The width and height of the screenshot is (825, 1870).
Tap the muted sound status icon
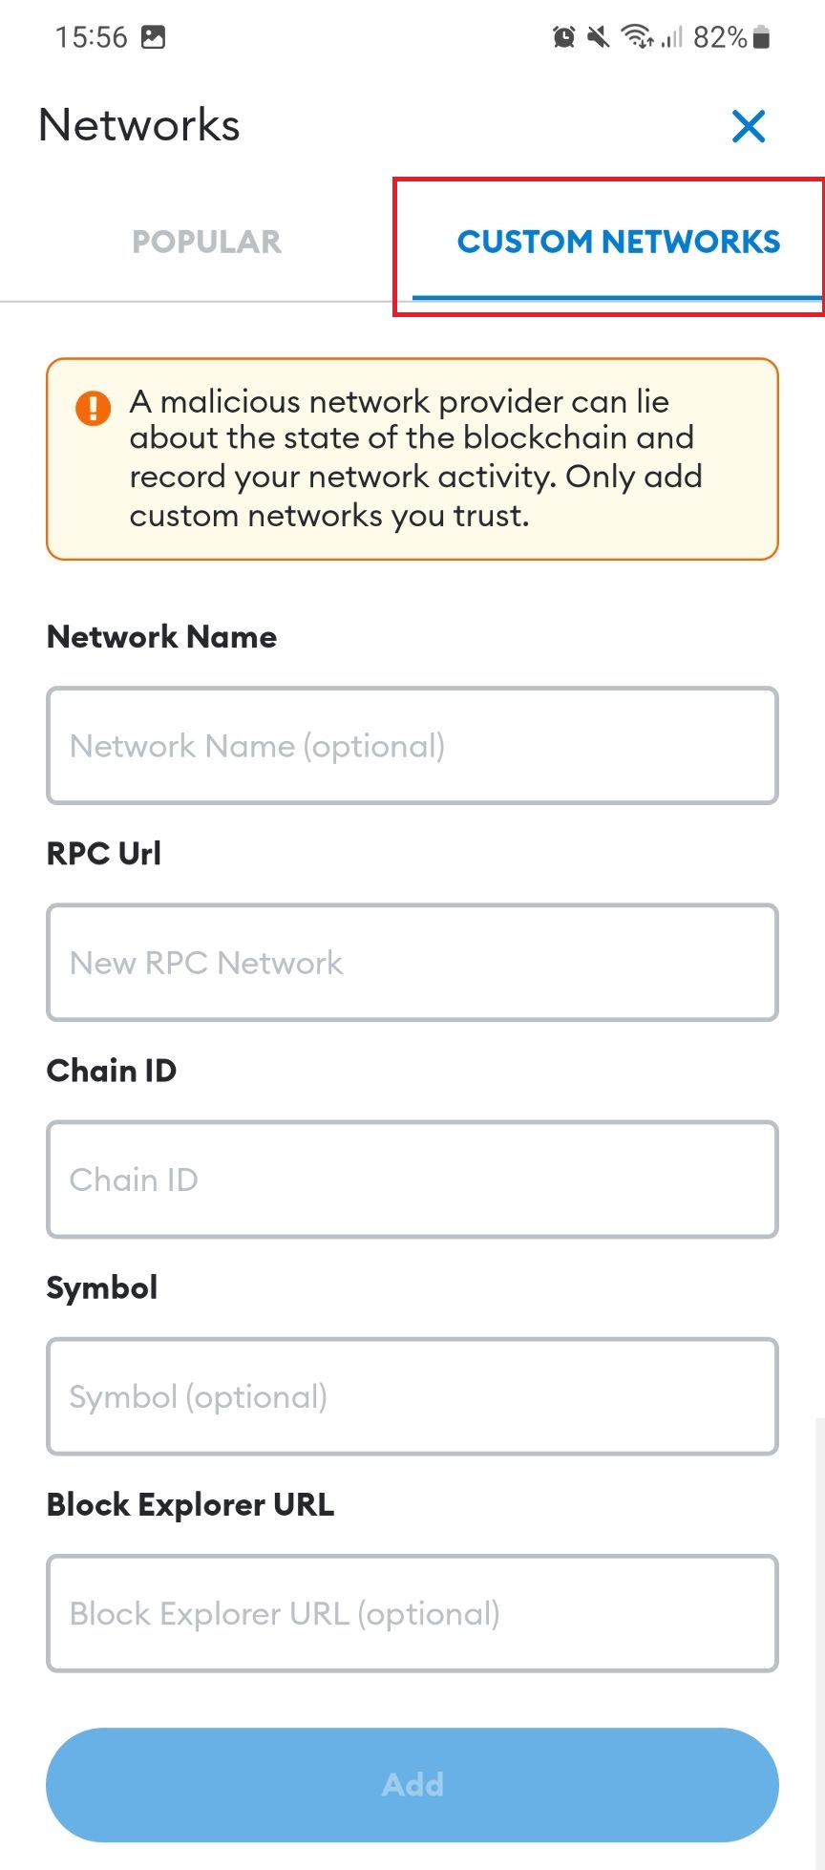[599, 37]
